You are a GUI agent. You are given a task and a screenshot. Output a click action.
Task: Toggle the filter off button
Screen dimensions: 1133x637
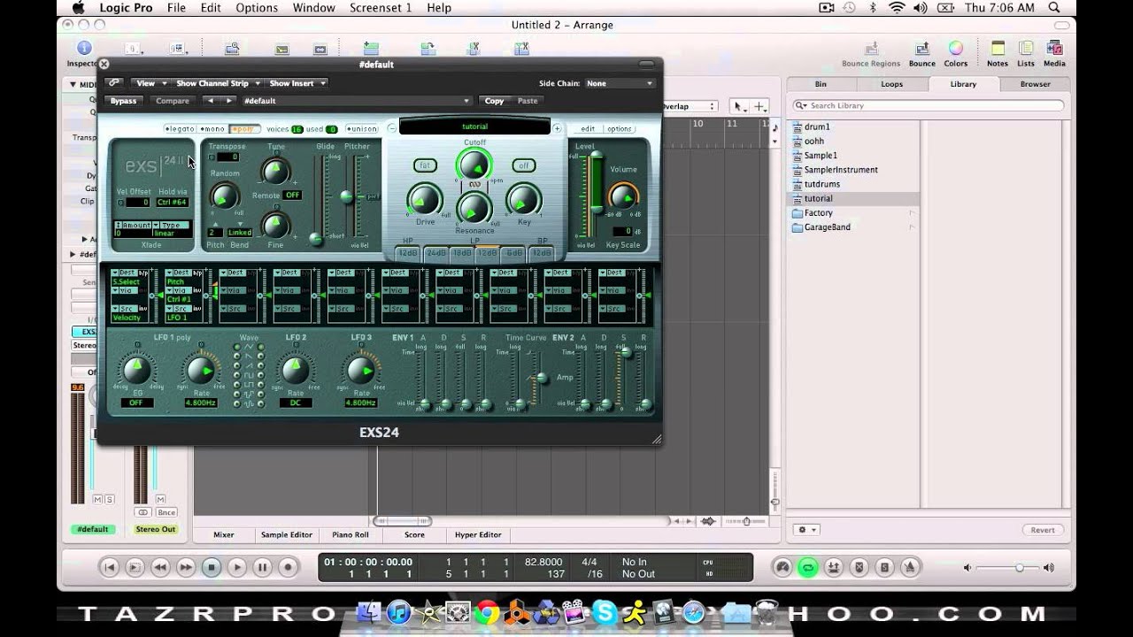[524, 165]
